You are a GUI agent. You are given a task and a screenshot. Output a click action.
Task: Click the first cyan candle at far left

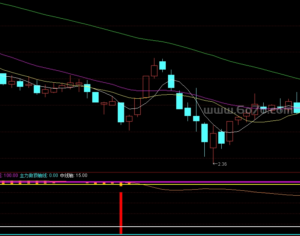click(x=3, y=79)
